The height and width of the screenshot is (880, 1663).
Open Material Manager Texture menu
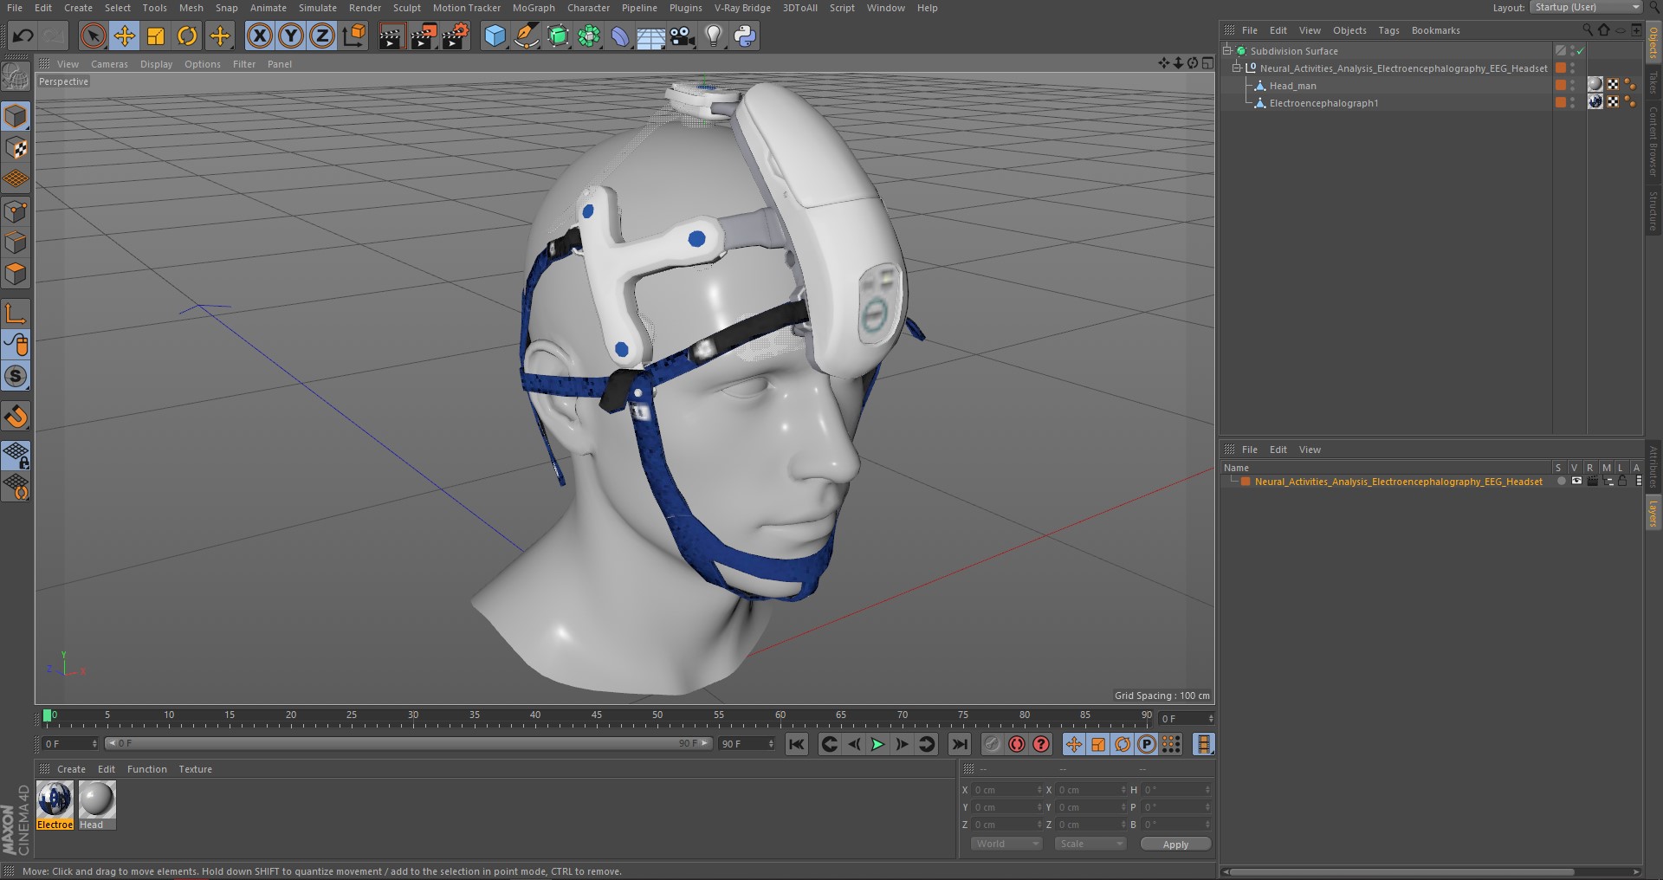click(x=195, y=769)
